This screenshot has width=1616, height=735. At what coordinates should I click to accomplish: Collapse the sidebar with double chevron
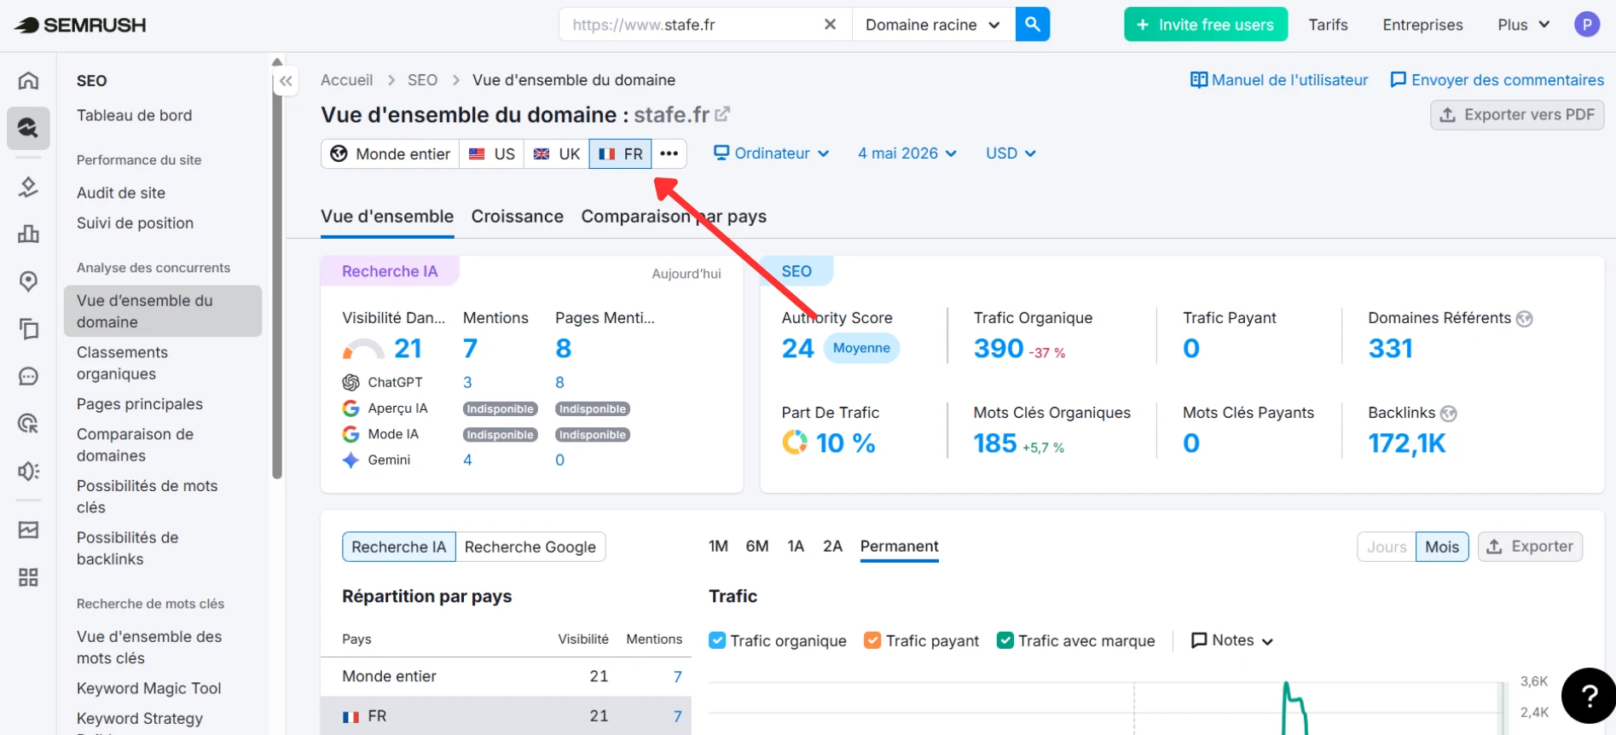pyautogui.click(x=286, y=81)
